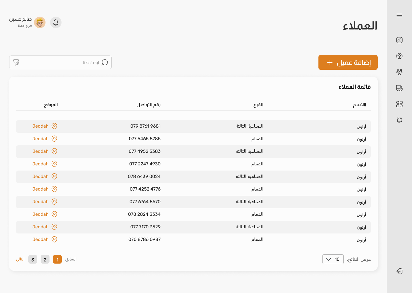
Task: Click the إضافة عميل add customer button
Action: pos(348,62)
